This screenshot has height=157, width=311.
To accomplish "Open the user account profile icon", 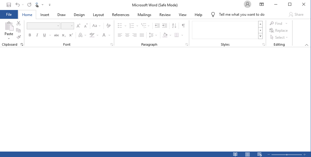I will (248, 5).
